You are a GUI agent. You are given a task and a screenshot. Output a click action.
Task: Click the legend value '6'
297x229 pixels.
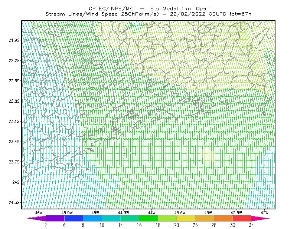[x=64, y=225]
